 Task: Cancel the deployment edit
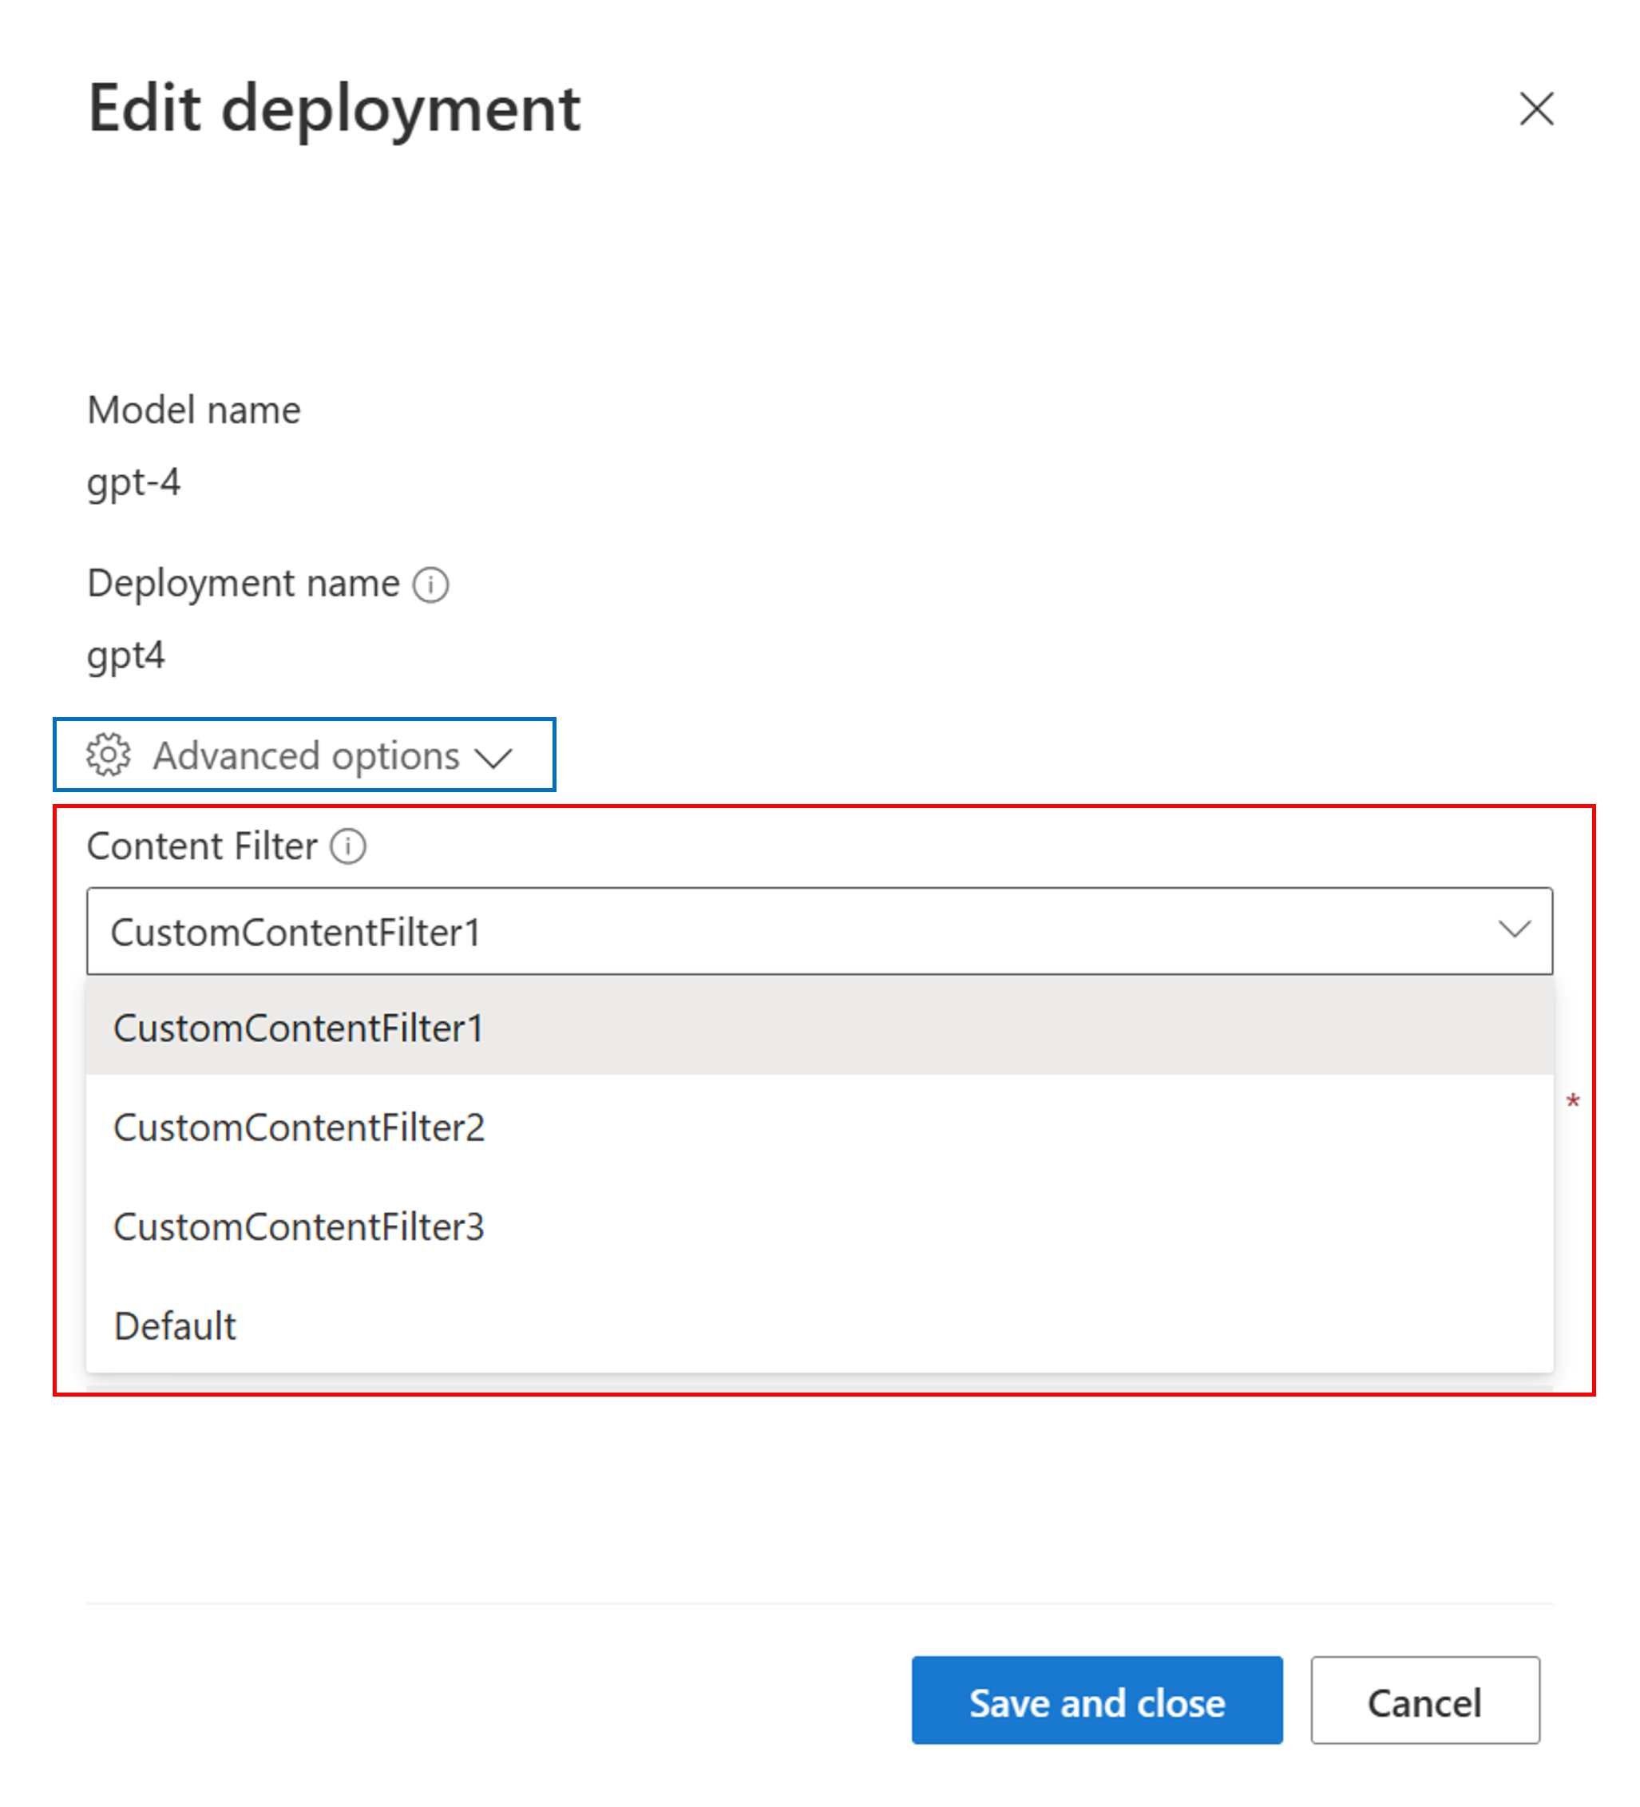(1425, 1702)
